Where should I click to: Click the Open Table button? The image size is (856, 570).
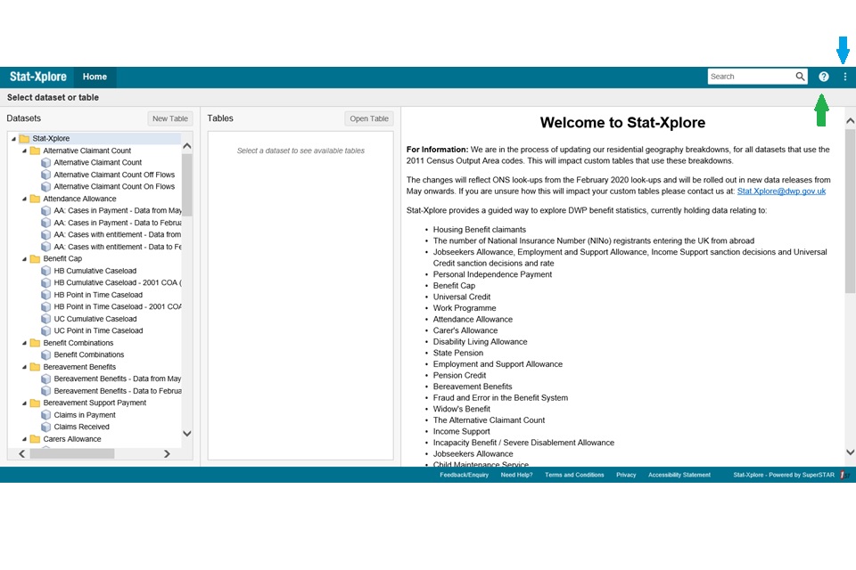pyautogui.click(x=369, y=118)
